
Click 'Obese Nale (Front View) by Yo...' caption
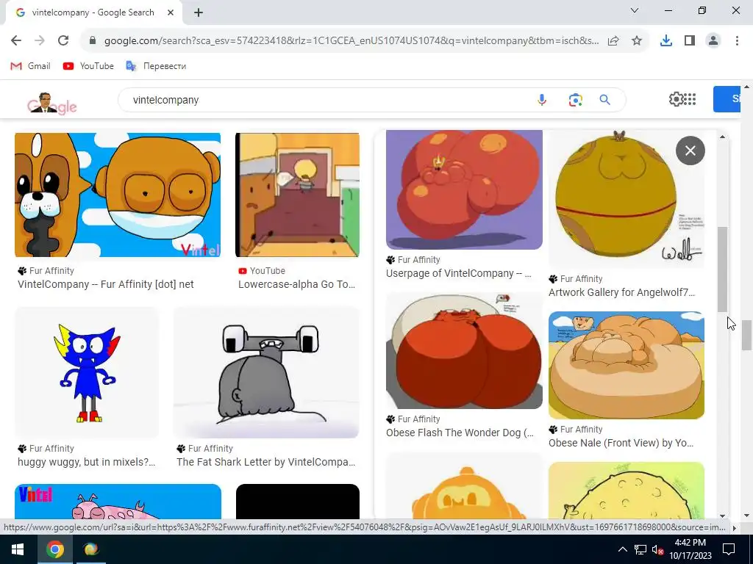click(x=621, y=443)
